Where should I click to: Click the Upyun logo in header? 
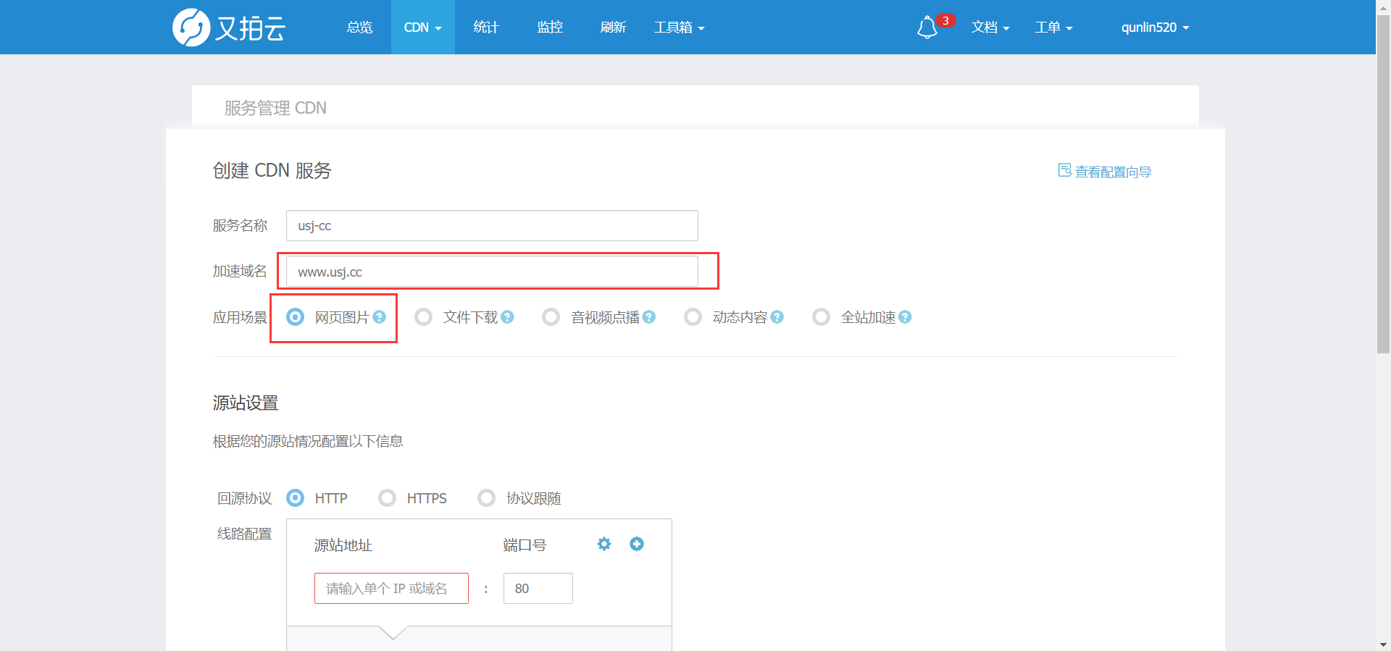coord(229,28)
